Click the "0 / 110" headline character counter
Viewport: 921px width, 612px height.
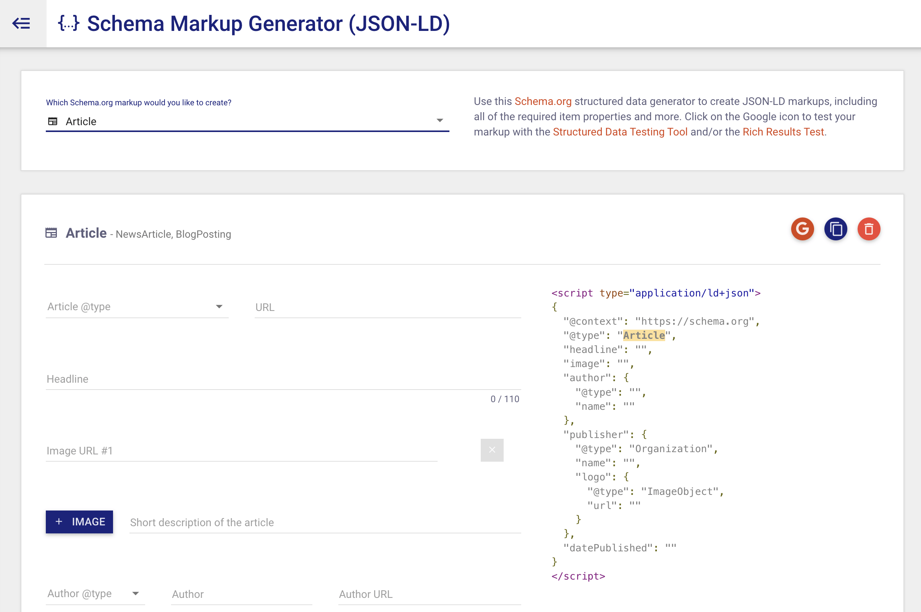click(505, 399)
